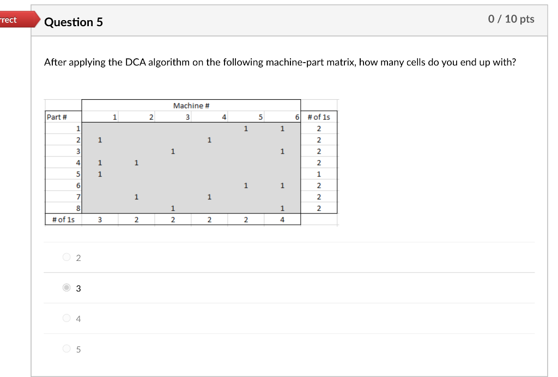Click the # of 1s column header
The image size is (558, 377).
click(319, 117)
